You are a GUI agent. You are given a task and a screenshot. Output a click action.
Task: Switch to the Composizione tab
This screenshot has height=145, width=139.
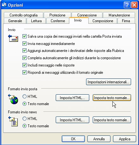pos(103,21)
